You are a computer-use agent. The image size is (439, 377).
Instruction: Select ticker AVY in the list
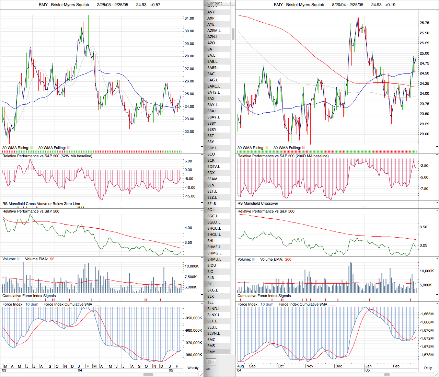tap(217, 12)
